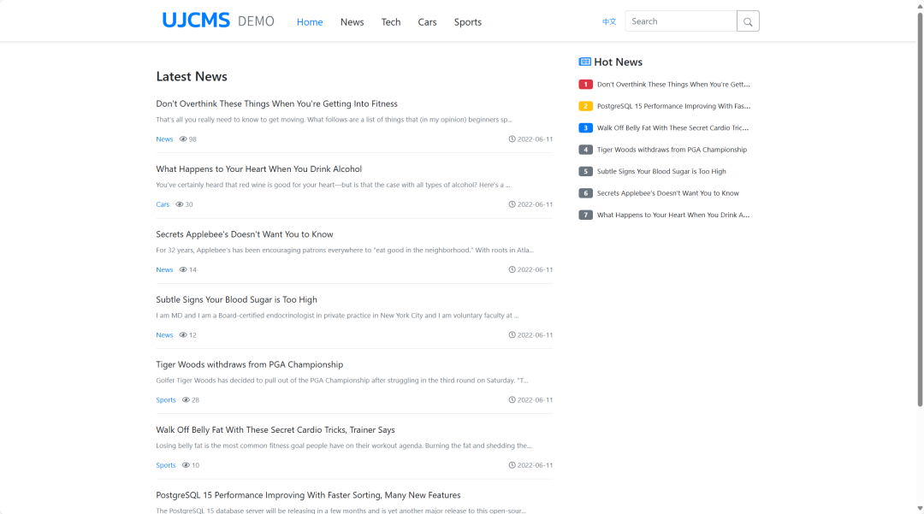Click the Hot News heading icon
The height and width of the screenshot is (514, 924).
(x=584, y=62)
